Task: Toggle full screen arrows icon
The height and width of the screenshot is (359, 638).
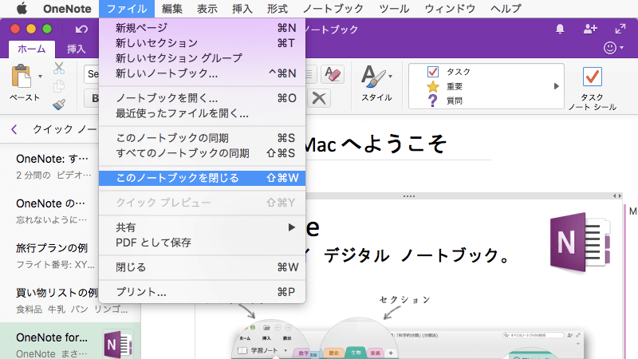Action: pos(620,29)
